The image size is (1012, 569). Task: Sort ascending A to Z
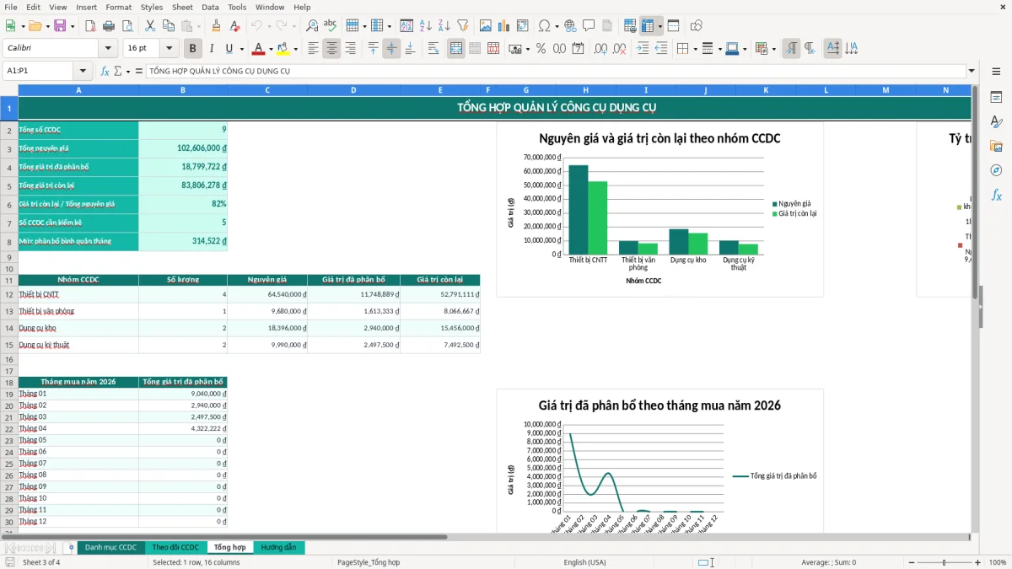[426, 26]
